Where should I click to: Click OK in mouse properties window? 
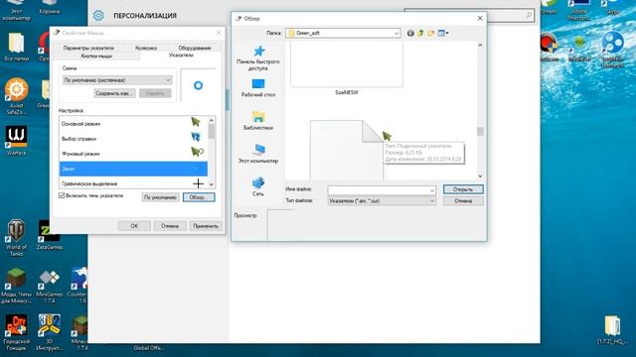pos(134,226)
